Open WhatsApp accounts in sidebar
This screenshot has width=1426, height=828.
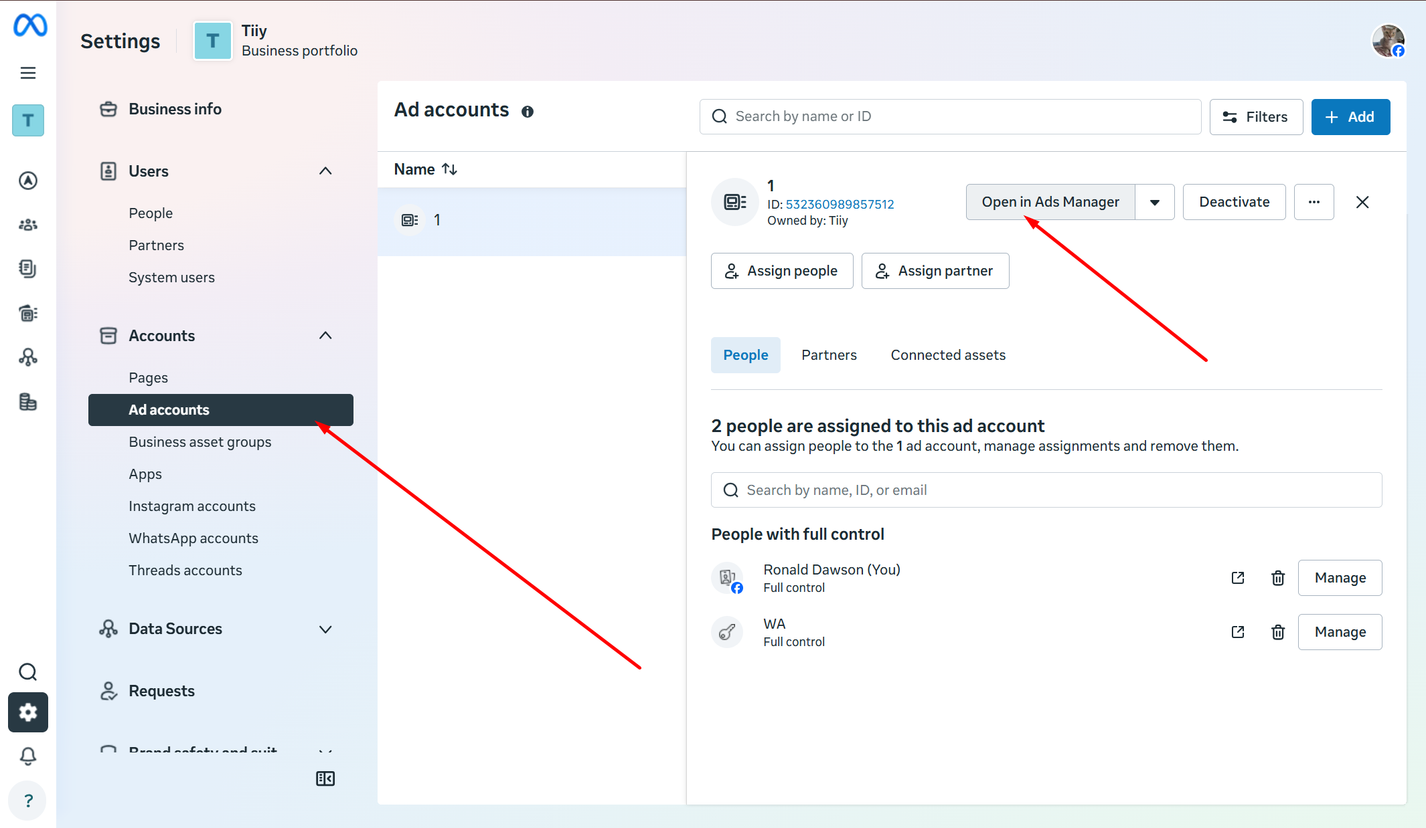pos(193,538)
